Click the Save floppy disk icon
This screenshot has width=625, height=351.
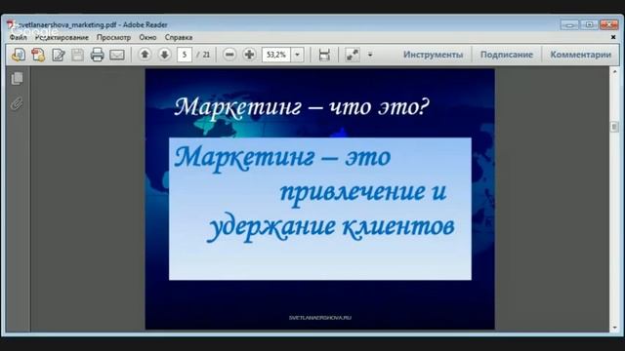point(77,55)
